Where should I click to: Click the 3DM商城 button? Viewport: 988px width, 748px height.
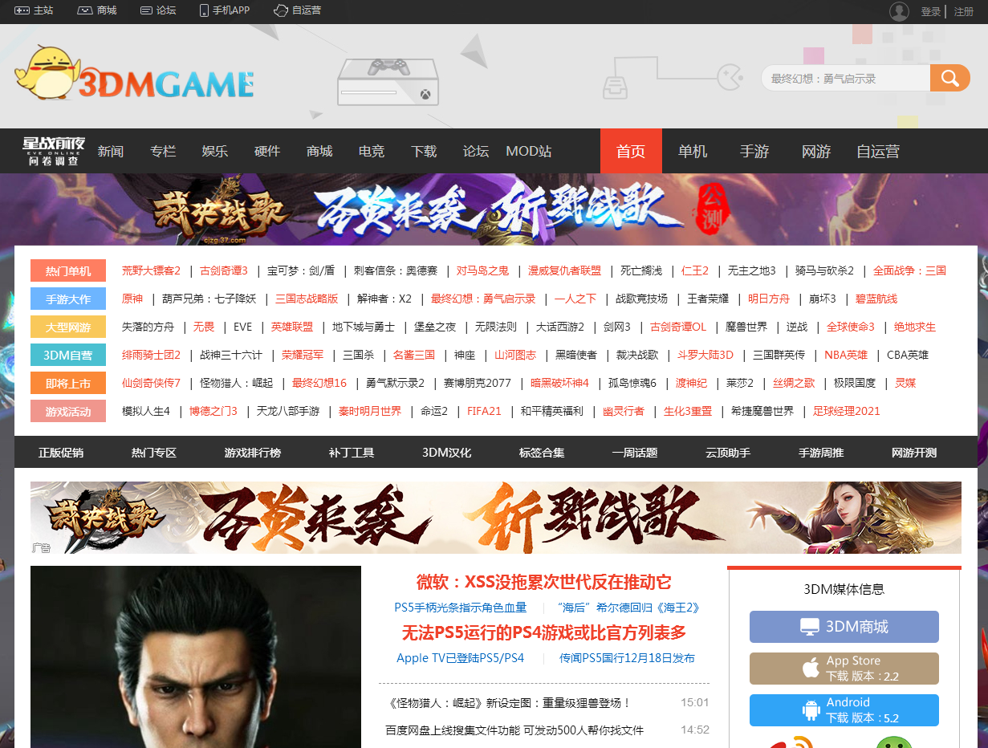(x=844, y=627)
